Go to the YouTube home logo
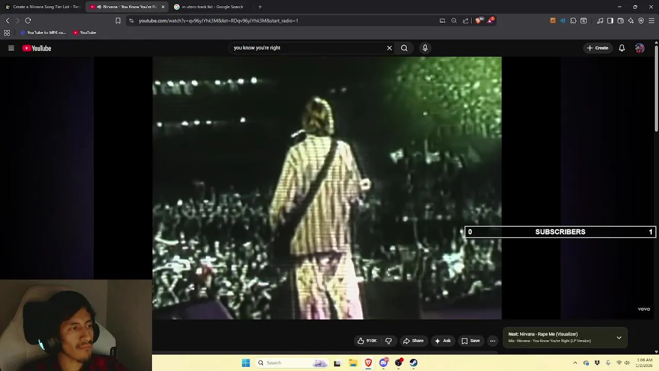 (x=37, y=48)
